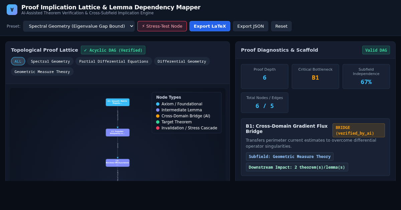Click the Intermediate Lemma legend dot
401x210 pixels.
coord(158,110)
